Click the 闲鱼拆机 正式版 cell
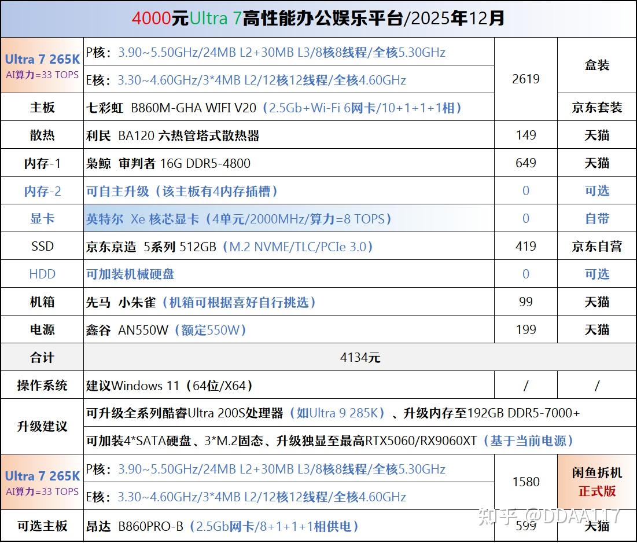This screenshot has width=637, height=543. click(x=597, y=482)
